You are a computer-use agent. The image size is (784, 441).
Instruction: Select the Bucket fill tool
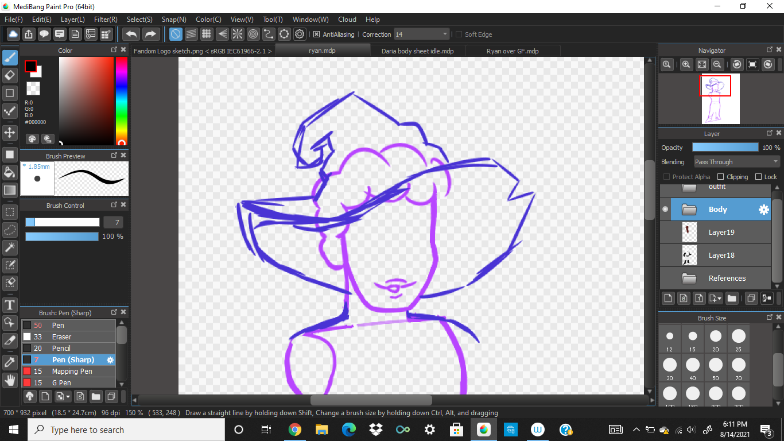[x=10, y=172]
